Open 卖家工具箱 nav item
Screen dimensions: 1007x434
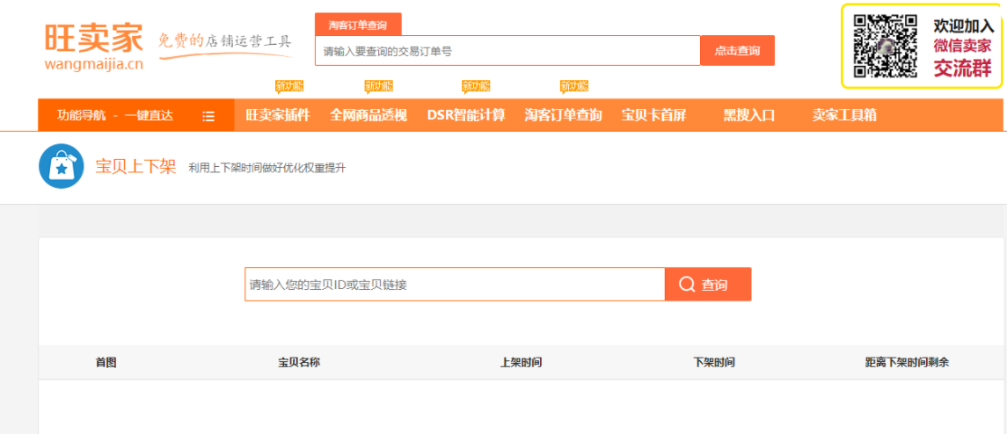[844, 116]
